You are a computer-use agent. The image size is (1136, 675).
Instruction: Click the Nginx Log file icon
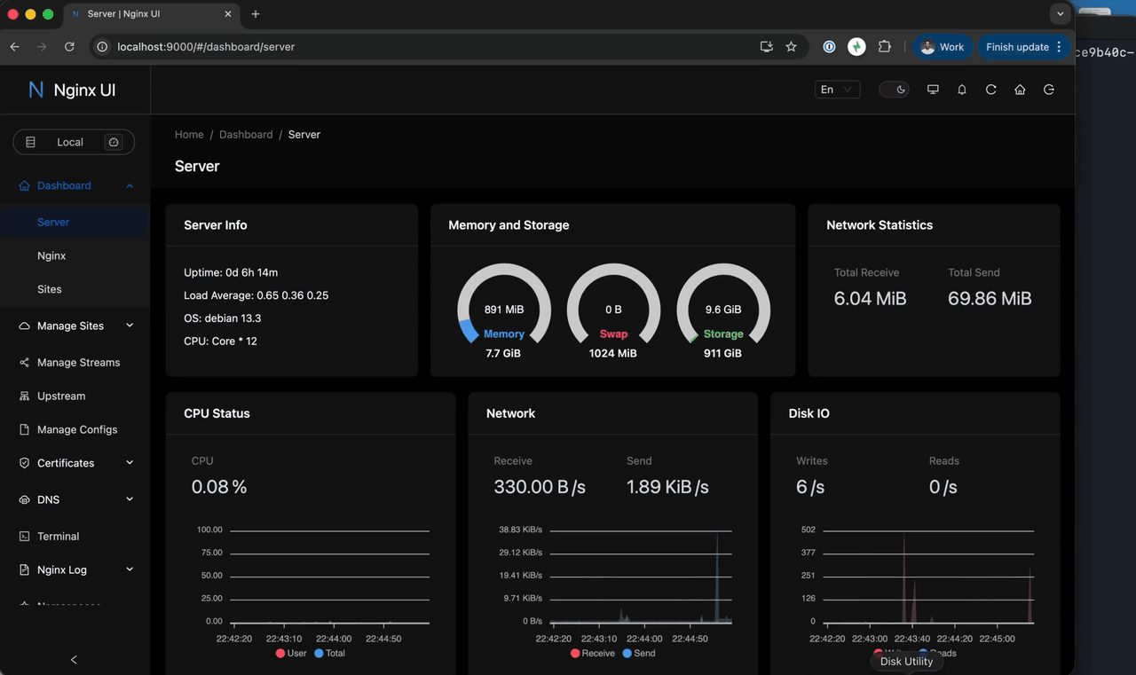pyautogui.click(x=24, y=569)
